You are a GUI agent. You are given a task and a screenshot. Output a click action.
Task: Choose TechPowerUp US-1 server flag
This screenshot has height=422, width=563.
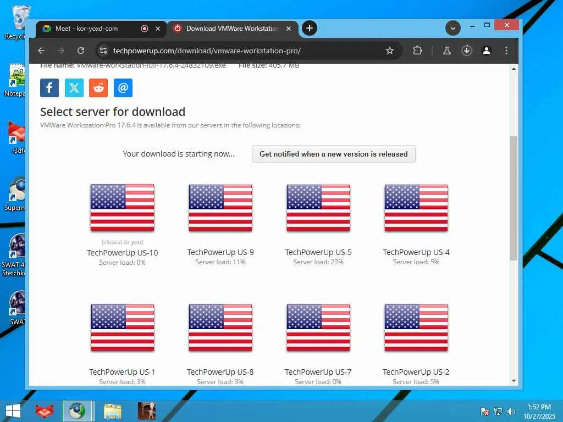(123, 327)
